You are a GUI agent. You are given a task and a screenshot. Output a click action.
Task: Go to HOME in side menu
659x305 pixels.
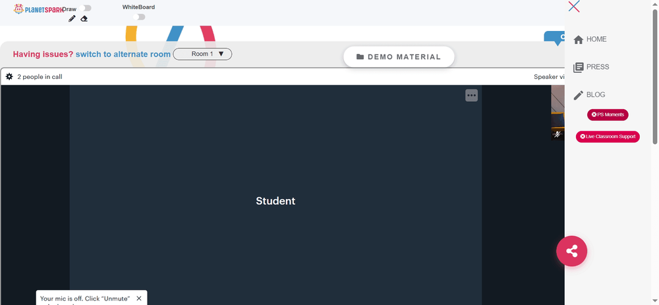pyautogui.click(x=590, y=39)
